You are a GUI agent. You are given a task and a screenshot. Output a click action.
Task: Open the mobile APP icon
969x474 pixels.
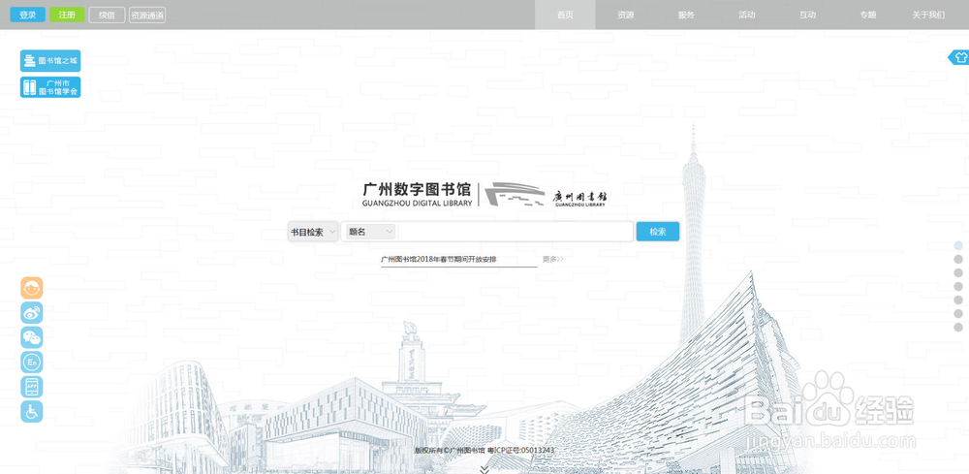32,387
